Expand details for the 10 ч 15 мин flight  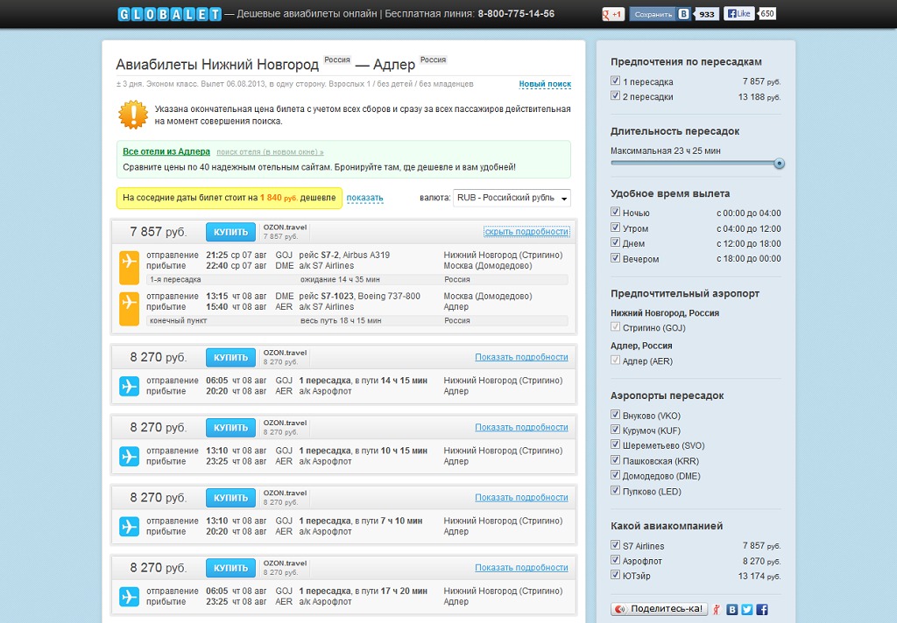coord(521,428)
